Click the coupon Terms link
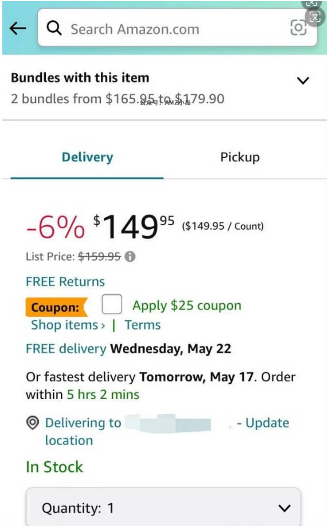This screenshot has height=526, width=327. 143,324
